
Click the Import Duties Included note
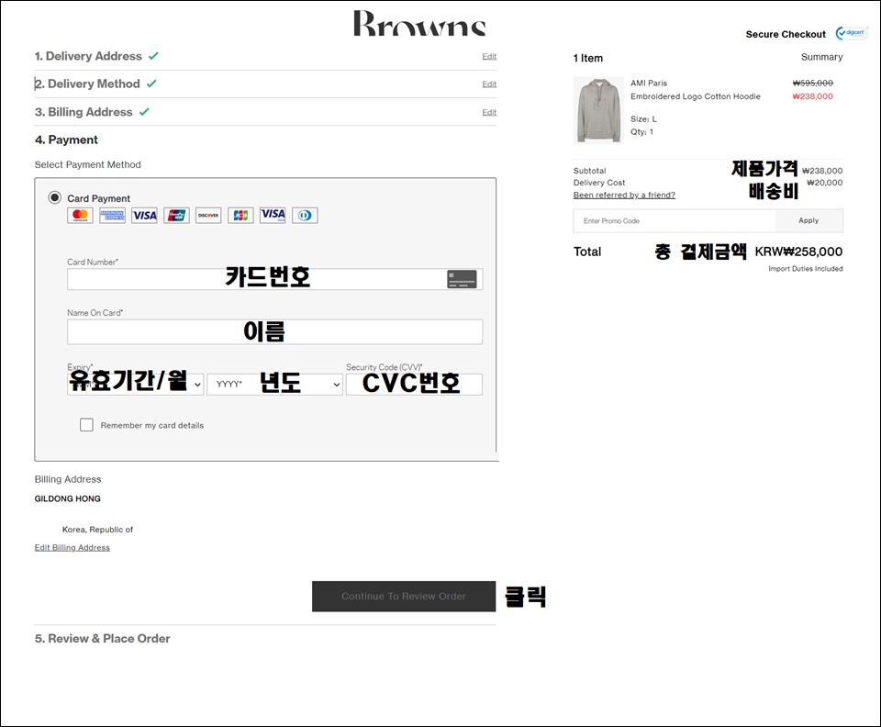(x=806, y=269)
